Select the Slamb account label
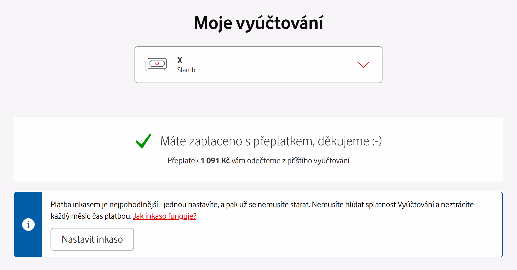This screenshot has width=517, height=270. 186,70
